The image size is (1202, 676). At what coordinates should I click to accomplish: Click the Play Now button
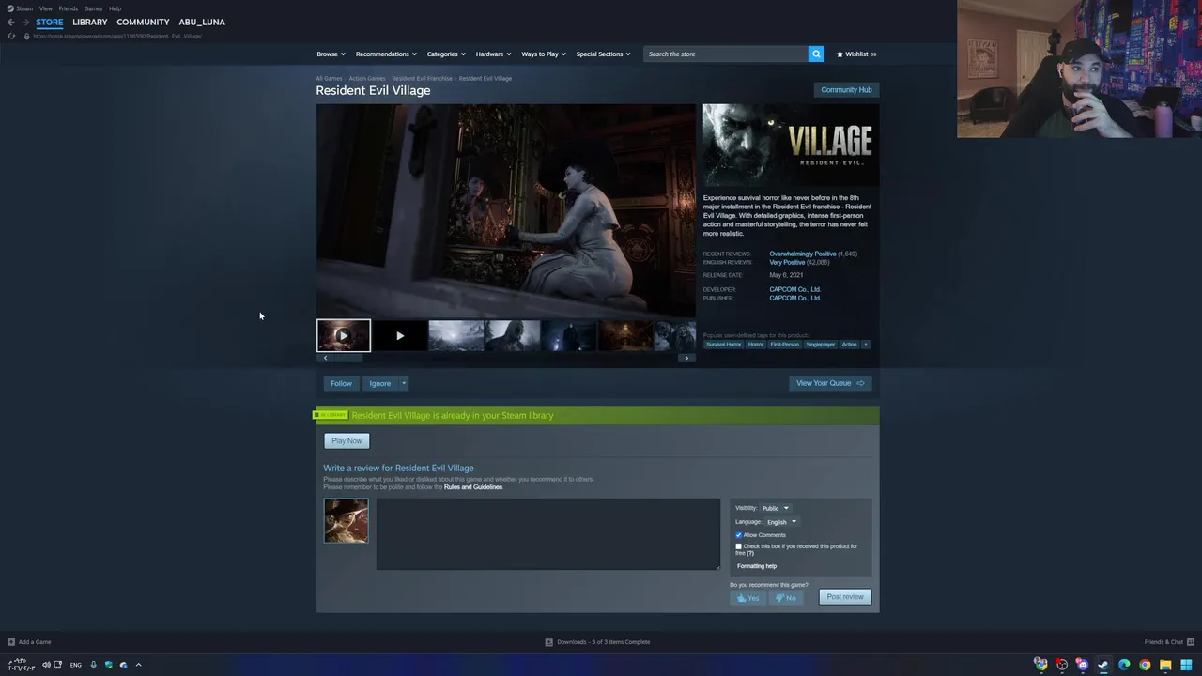pyautogui.click(x=347, y=440)
